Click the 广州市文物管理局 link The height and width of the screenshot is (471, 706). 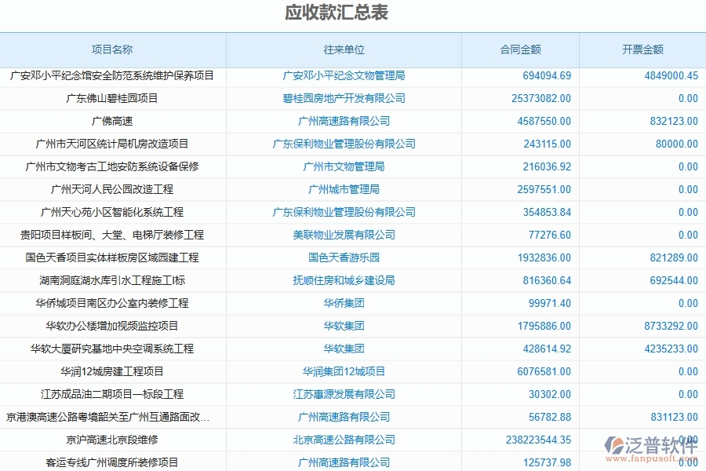(x=344, y=166)
